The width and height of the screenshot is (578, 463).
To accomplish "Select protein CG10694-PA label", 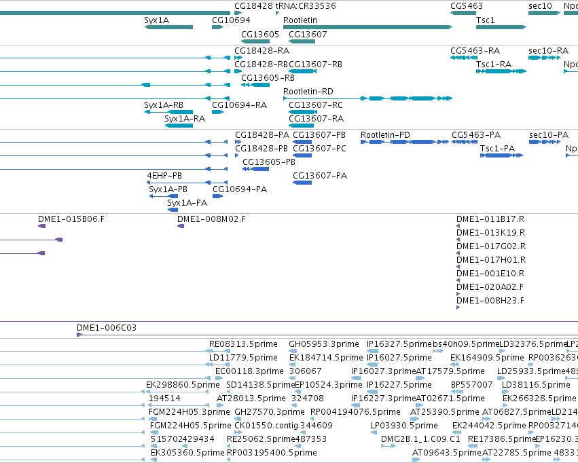I will (x=240, y=189).
